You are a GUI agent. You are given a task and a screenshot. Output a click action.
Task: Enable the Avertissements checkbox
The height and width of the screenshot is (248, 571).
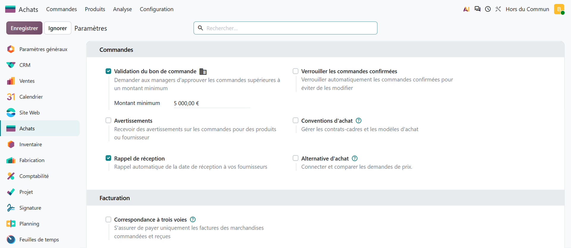point(108,120)
